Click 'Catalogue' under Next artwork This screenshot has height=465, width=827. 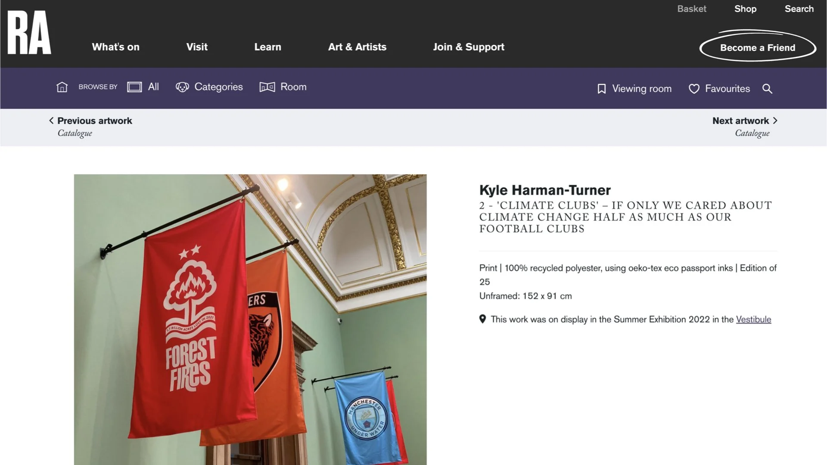coord(752,133)
